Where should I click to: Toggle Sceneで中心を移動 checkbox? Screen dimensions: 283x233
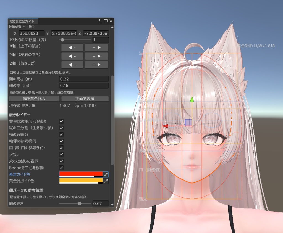pyautogui.click(x=61, y=168)
